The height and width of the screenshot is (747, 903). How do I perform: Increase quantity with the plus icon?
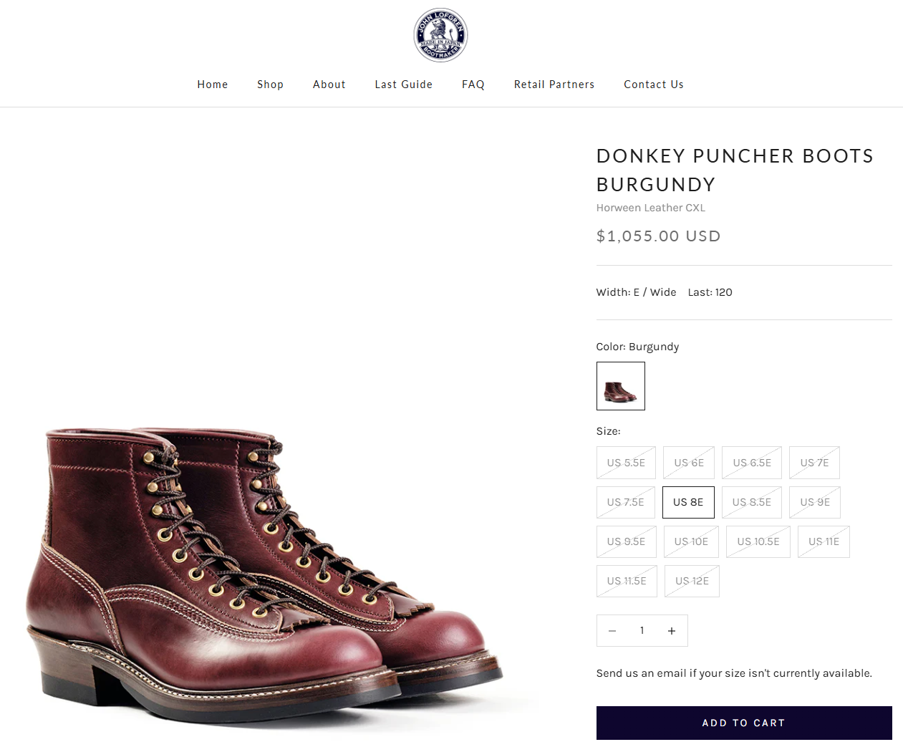tap(672, 631)
